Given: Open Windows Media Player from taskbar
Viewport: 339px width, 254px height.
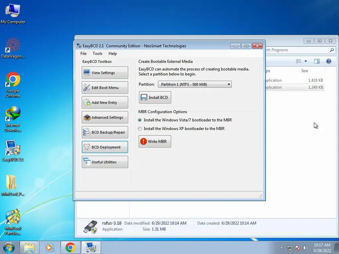Looking at the screenshot, I should 50,247.
